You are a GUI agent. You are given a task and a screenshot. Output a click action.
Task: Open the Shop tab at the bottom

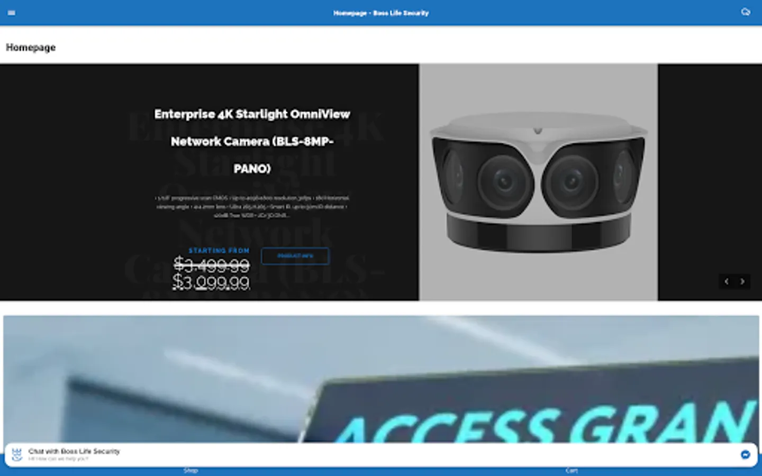point(190,470)
